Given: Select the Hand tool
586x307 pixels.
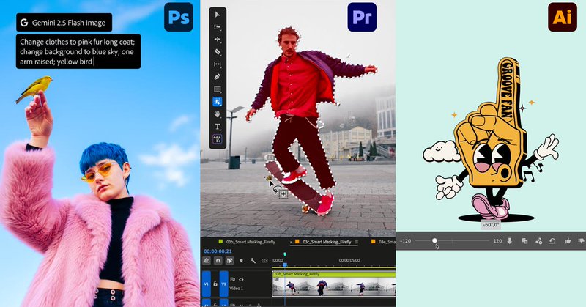Looking at the screenshot, I should pyautogui.click(x=217, y=114).
